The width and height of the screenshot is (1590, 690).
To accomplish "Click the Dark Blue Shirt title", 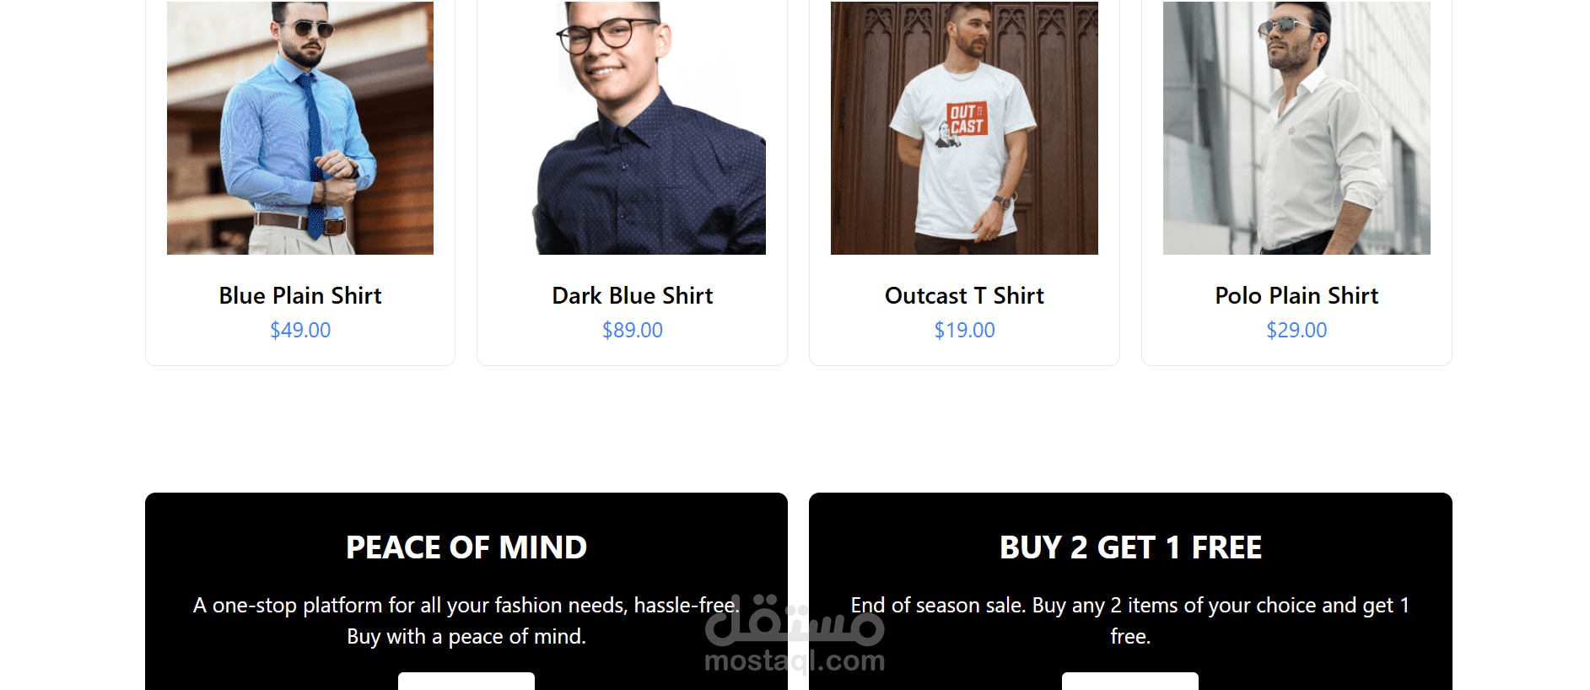I will click(633, 295).
